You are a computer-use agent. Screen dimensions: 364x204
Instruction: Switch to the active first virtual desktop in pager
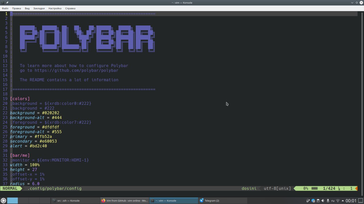click(x=13, y=201)
